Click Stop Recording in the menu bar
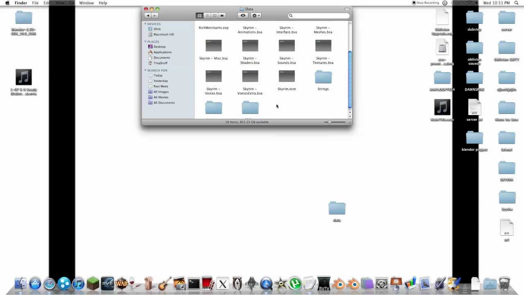The width and height of the screenshot is (524, 295). click(x=425, y=3)
